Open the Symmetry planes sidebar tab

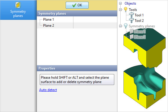pyautogui.click(x=18, y=10)
